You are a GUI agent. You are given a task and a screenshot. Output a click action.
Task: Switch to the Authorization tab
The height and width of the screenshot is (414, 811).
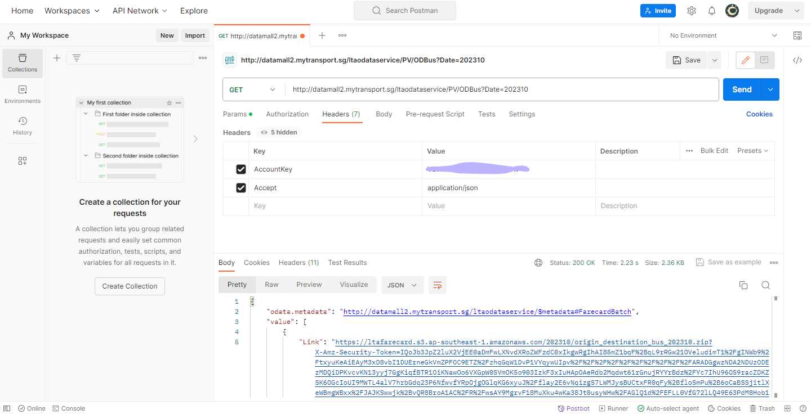pos(287,114)
